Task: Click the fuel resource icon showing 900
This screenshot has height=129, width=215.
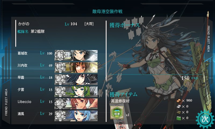Action: (178, 101)
